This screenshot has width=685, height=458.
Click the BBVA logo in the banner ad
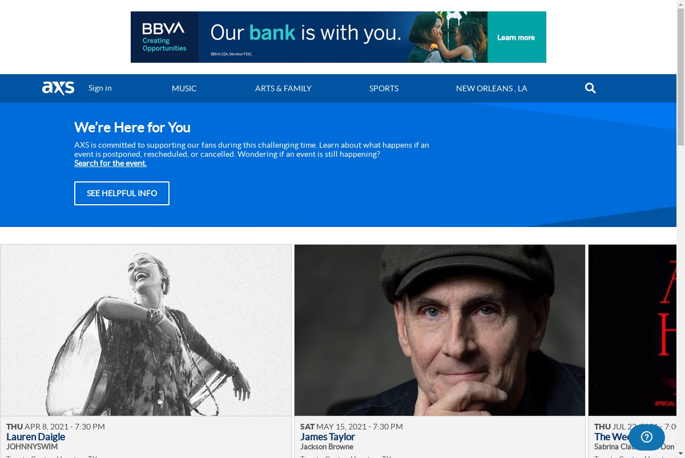[x=164, y=37]
